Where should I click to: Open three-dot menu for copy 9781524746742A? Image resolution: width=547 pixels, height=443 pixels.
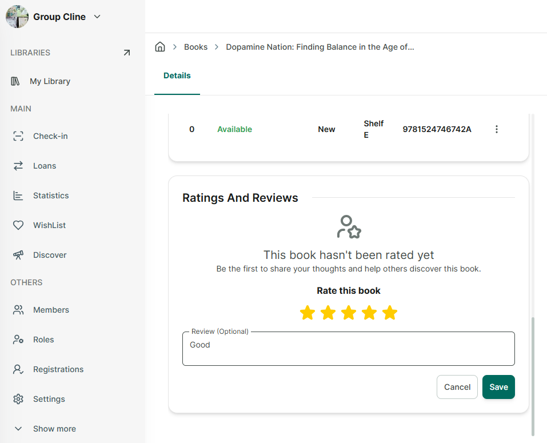pyautogui.click(x=497, y=129)
